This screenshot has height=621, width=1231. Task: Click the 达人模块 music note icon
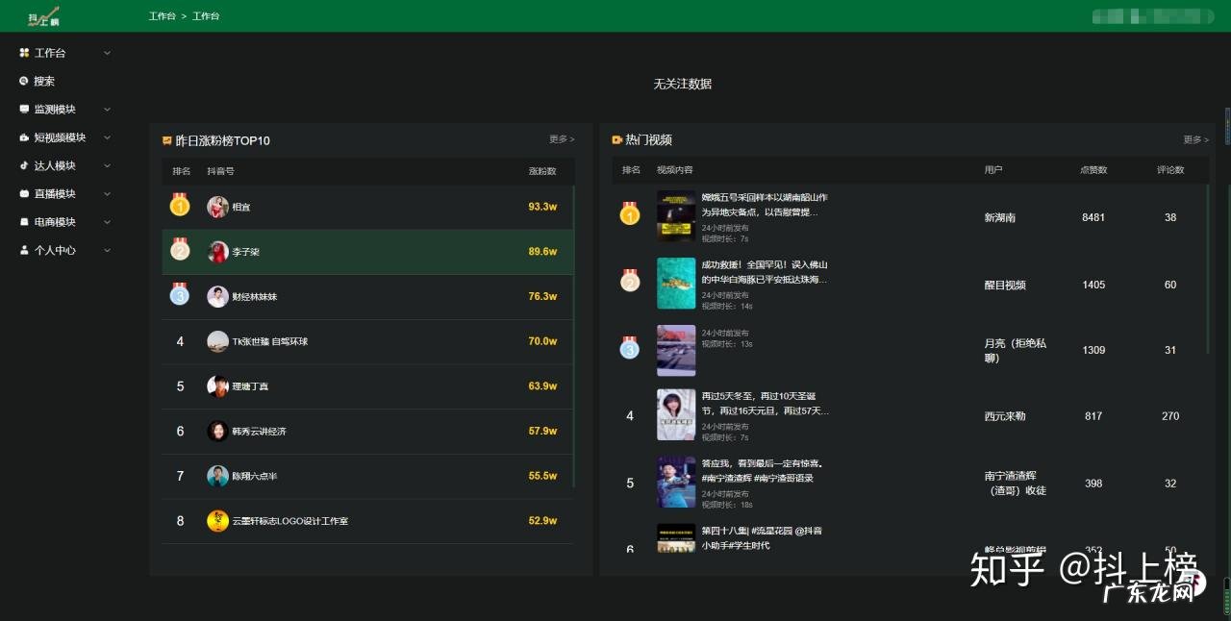pos(25,165)
